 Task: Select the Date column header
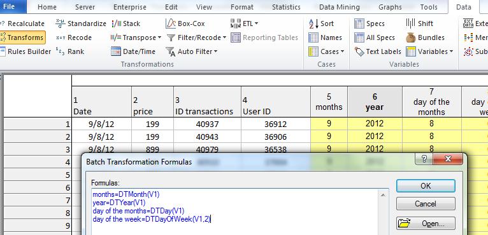click(x=101, y=102)
